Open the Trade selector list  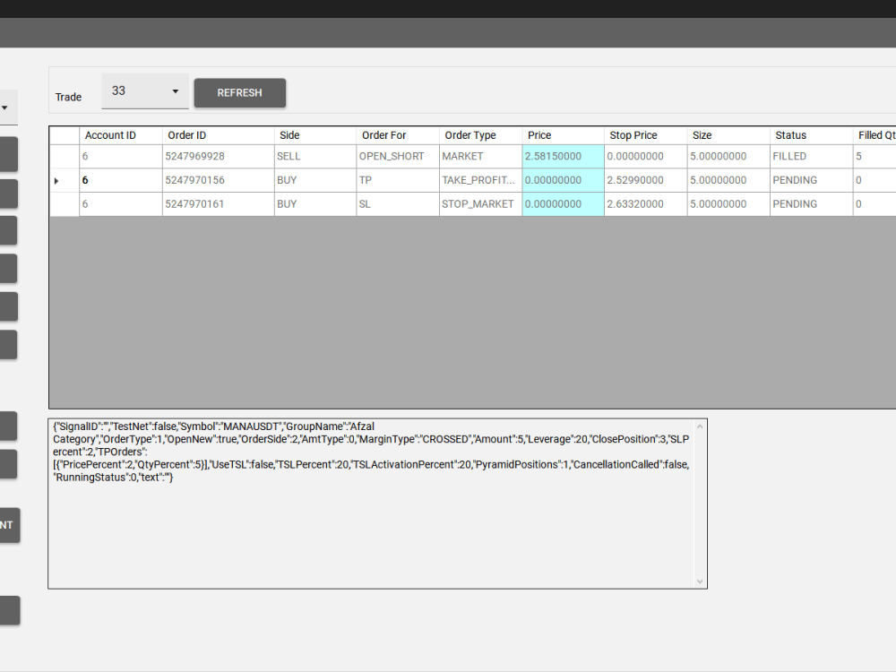(143, 90)
